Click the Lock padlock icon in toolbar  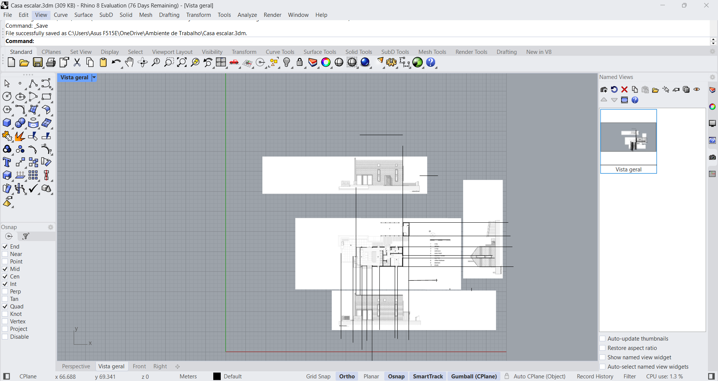tap(300, 63)
